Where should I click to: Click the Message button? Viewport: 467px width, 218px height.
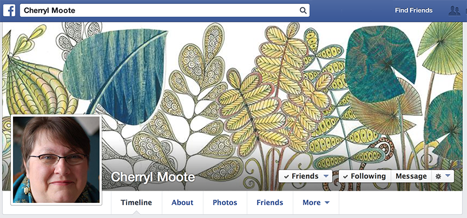411,176
